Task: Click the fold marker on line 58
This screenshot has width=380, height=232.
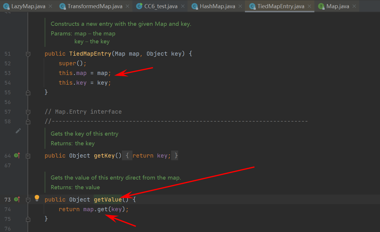Action: pos(28,122)
